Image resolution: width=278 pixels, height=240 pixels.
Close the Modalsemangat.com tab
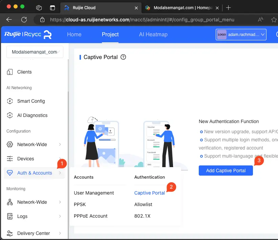pos(217,8)
